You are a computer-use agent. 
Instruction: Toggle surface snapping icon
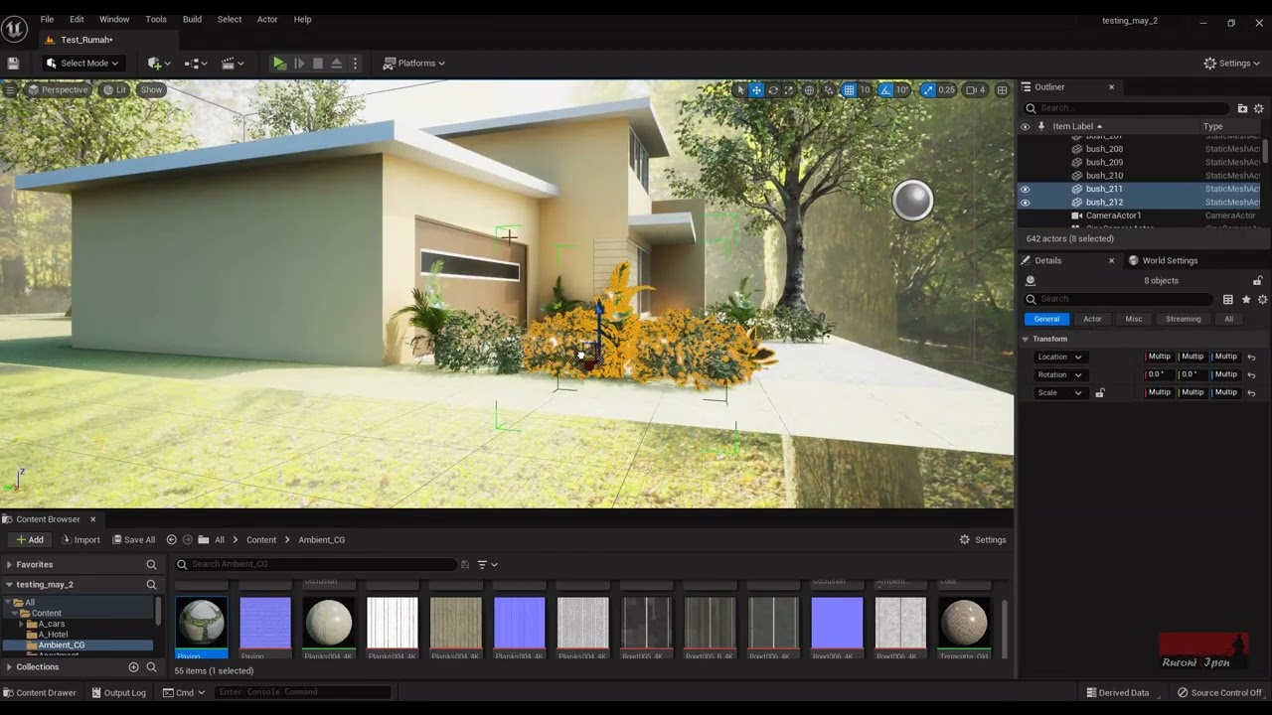click(829, 90)
